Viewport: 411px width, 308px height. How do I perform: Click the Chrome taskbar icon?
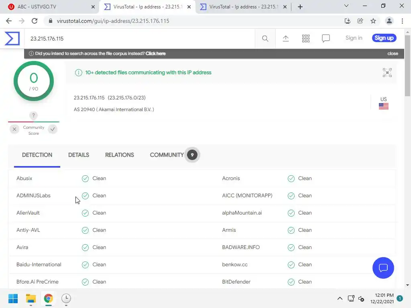(x=48, y=298)
